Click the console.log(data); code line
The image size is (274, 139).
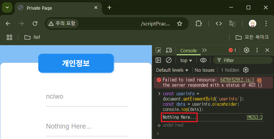(183, 109)
